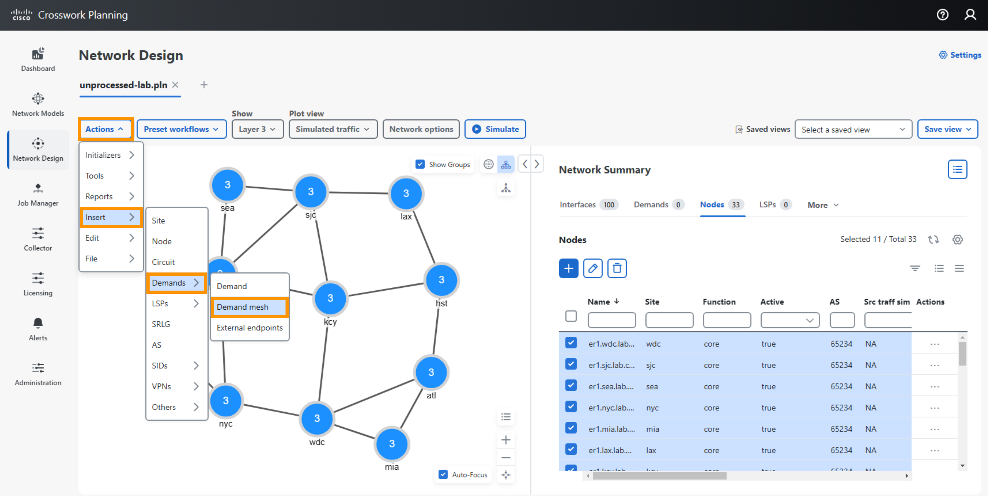Open row actions for er1.wdc.lab
Image resolution: width=988 pixels, height=496 pixels.
[934, 344]
